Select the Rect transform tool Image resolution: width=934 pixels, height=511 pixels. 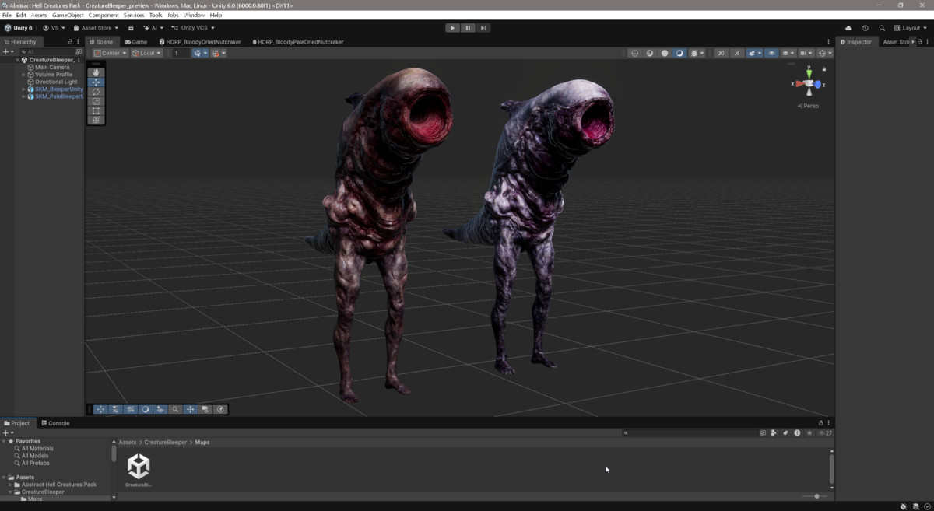point(96,110)
